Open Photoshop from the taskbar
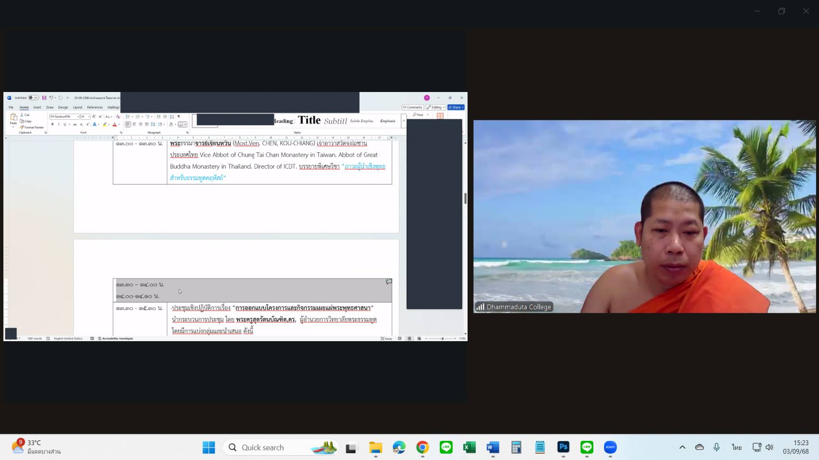 pyautogui.click(x=563, y=448)
